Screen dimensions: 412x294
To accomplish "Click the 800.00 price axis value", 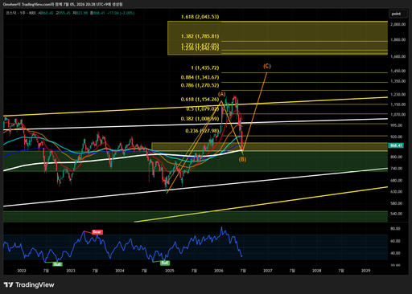I will pyautogui.click(x=396, y=157).
